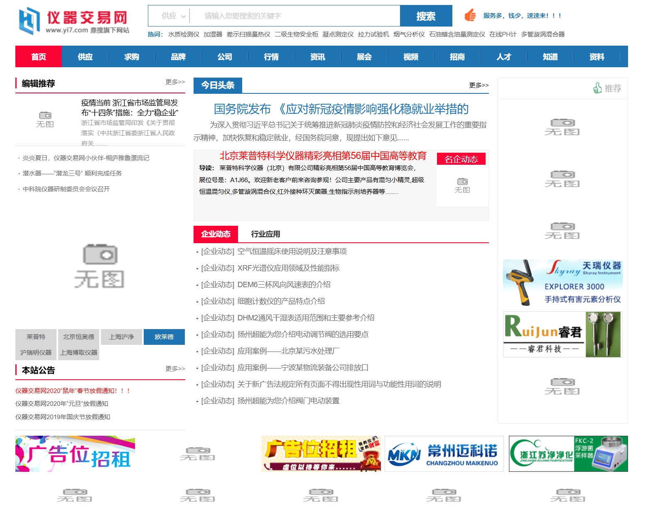
Task: Open the 服务多，钱少，速速来 promo link
Action: (x=522, y=16)
